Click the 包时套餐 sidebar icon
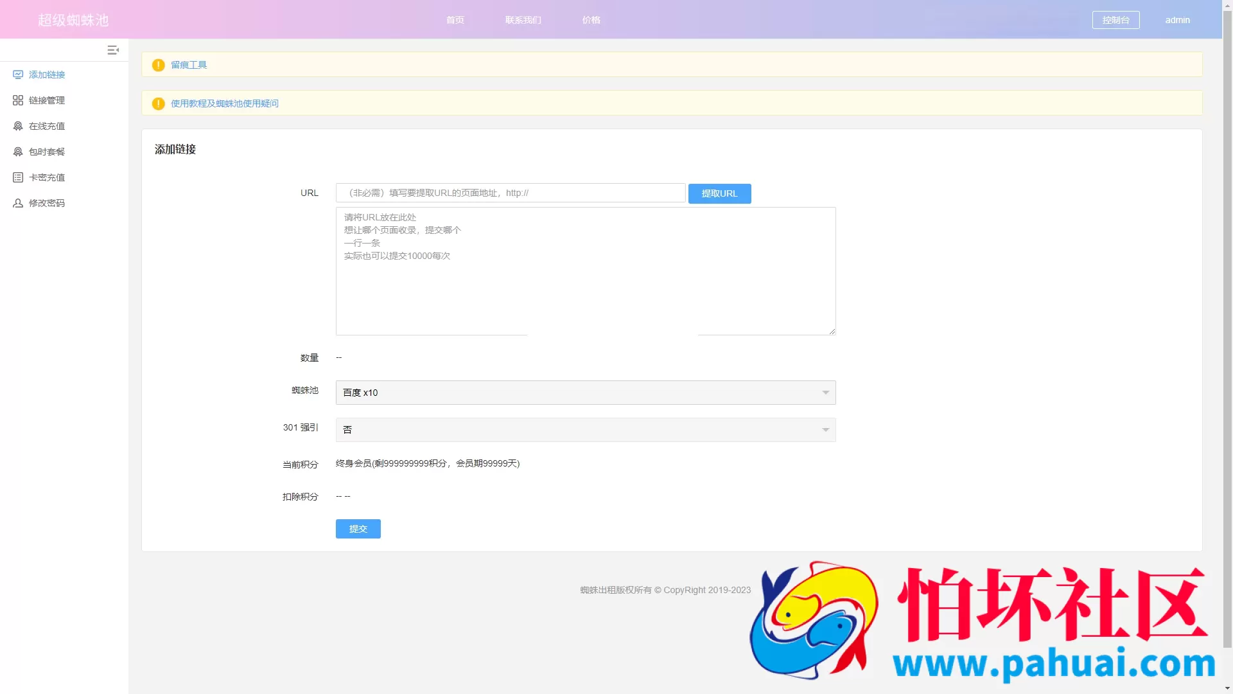Viewport: 1233px width, 694px height. click(x=18, y=152)
